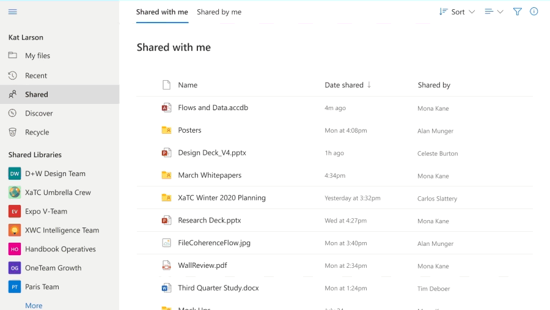
Task: Go to My files in sidebar
Action: (x=37, y=56)
